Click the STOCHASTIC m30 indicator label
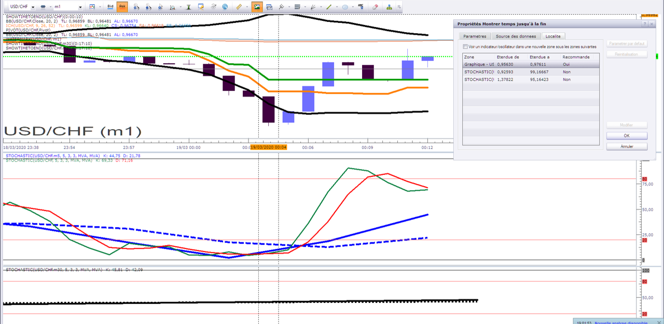664x324 pixels. click(x=74, y=270)
